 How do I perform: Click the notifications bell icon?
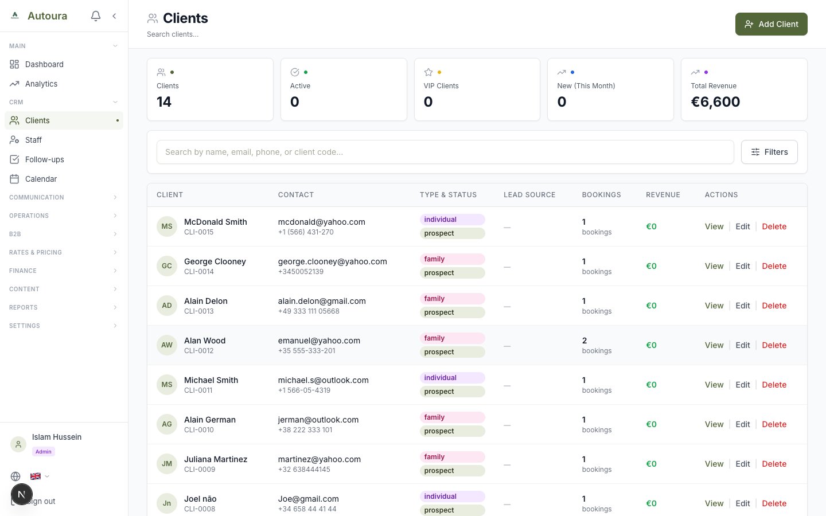pyautogui.click(x=96, y=16)
